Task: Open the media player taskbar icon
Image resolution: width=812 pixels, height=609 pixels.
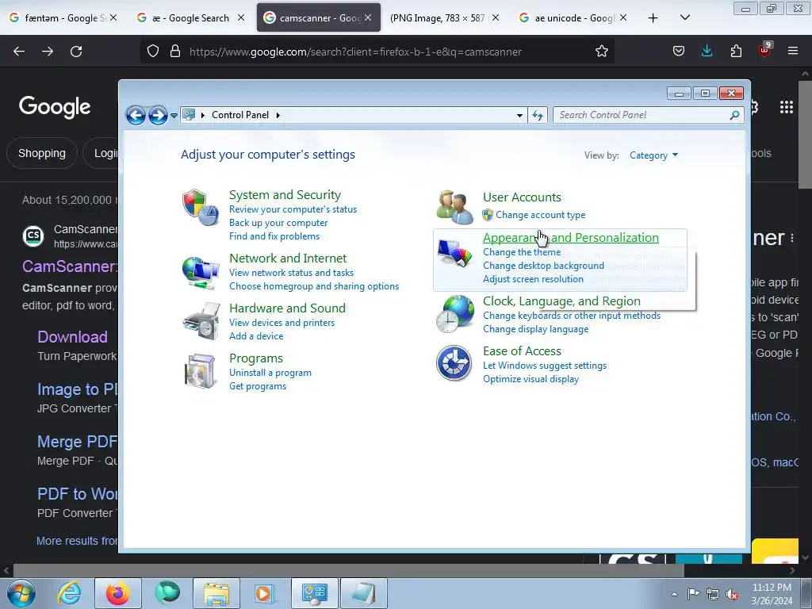Action: point(264,593)
